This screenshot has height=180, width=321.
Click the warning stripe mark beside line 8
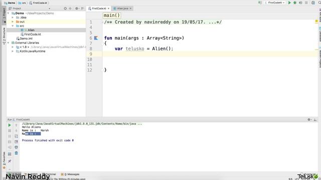coord(316,49)
